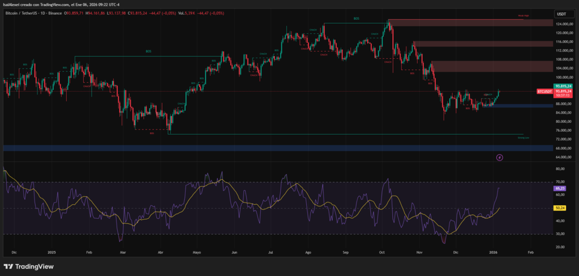The image size is (579, 276).
Task: Select the purple RSI value label 65,23
Action: pos(562,188)
